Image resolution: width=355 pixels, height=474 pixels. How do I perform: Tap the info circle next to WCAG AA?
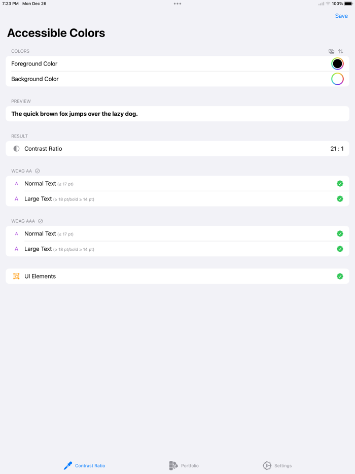coord(37,171)
